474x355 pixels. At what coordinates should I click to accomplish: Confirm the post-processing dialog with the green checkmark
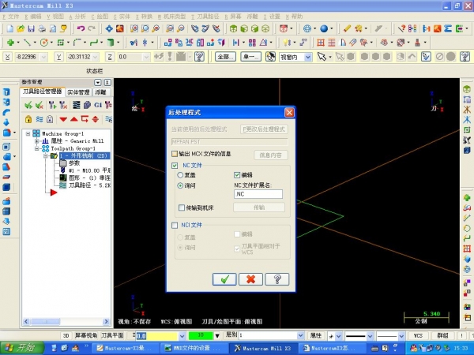coord(225,279)
